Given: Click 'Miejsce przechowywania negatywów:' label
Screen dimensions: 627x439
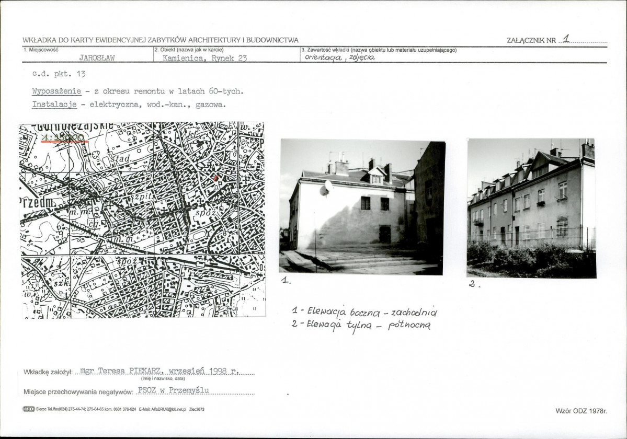Looking at the screenshot, I should pyautogui.click(x=78, y=392).
